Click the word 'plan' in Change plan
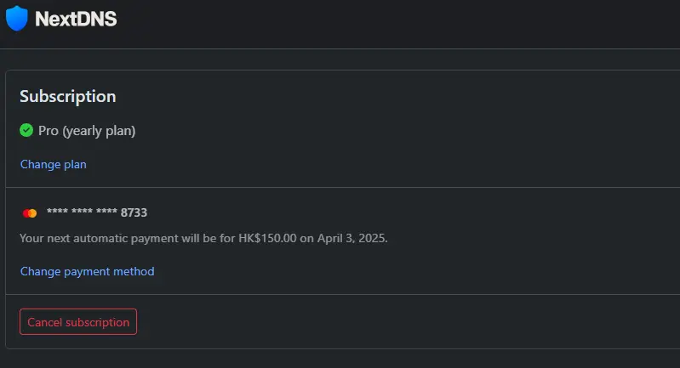The height and width of the screenshot is (368, 680). pos(75,165)
